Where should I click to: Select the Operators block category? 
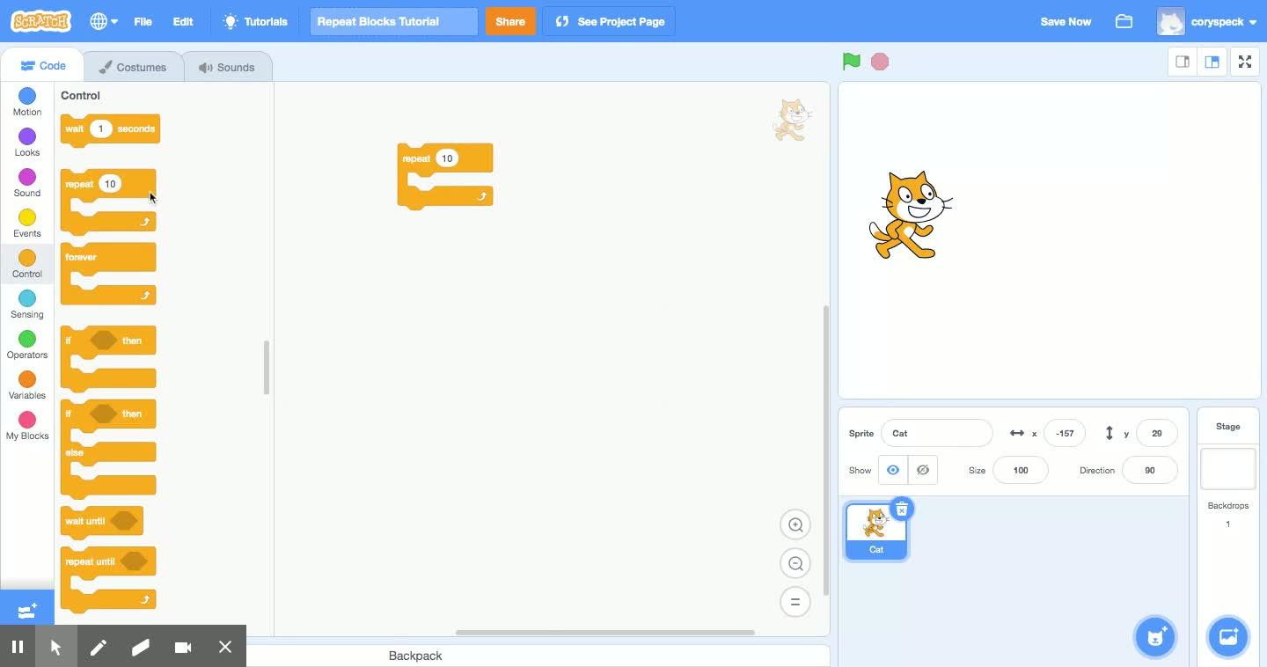tap(27, 345)
